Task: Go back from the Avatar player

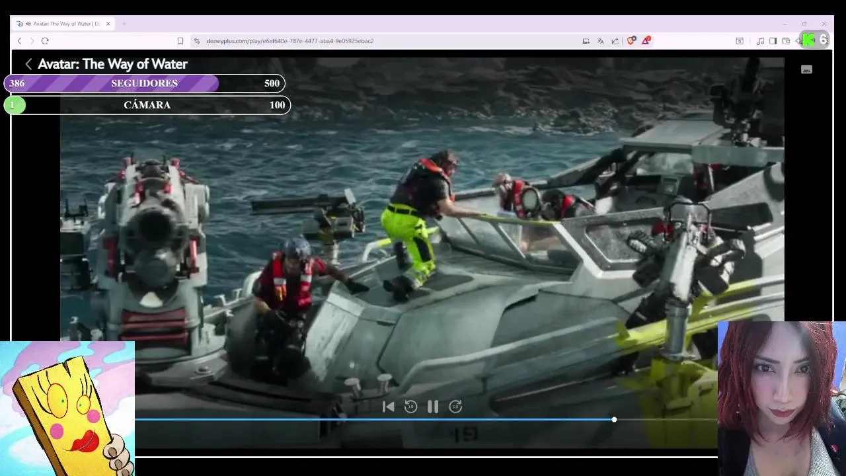Action: click(x=28, y=64)
